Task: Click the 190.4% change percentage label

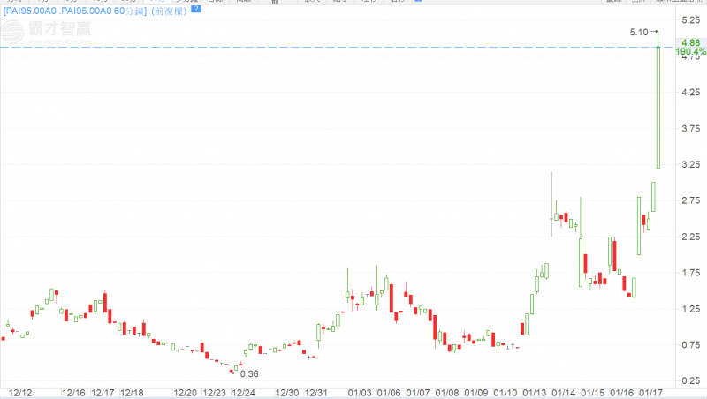Action: coord(690,53)
